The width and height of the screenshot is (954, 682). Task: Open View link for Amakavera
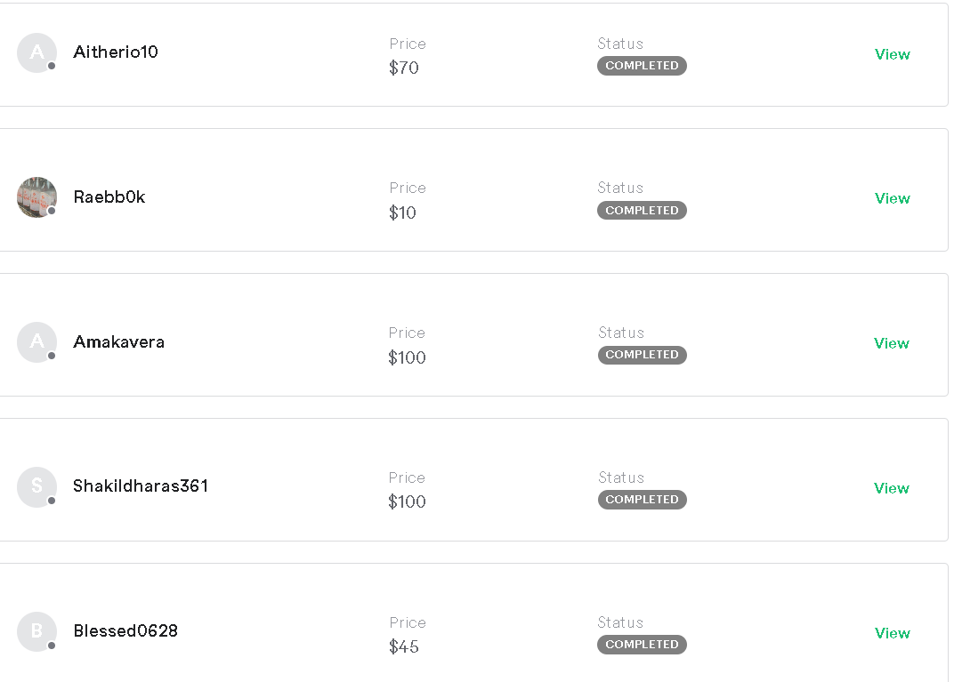891,343
